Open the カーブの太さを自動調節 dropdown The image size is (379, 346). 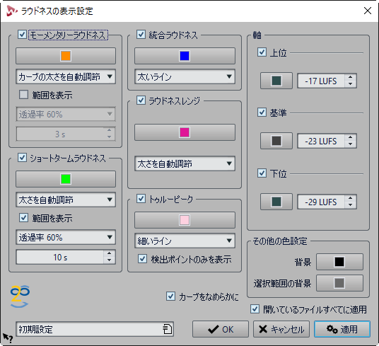(66, 76)
